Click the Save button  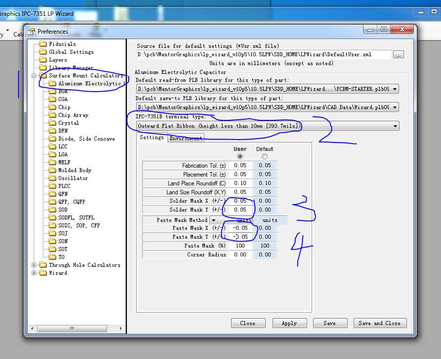pyautogui.click(x=330, y=323)
